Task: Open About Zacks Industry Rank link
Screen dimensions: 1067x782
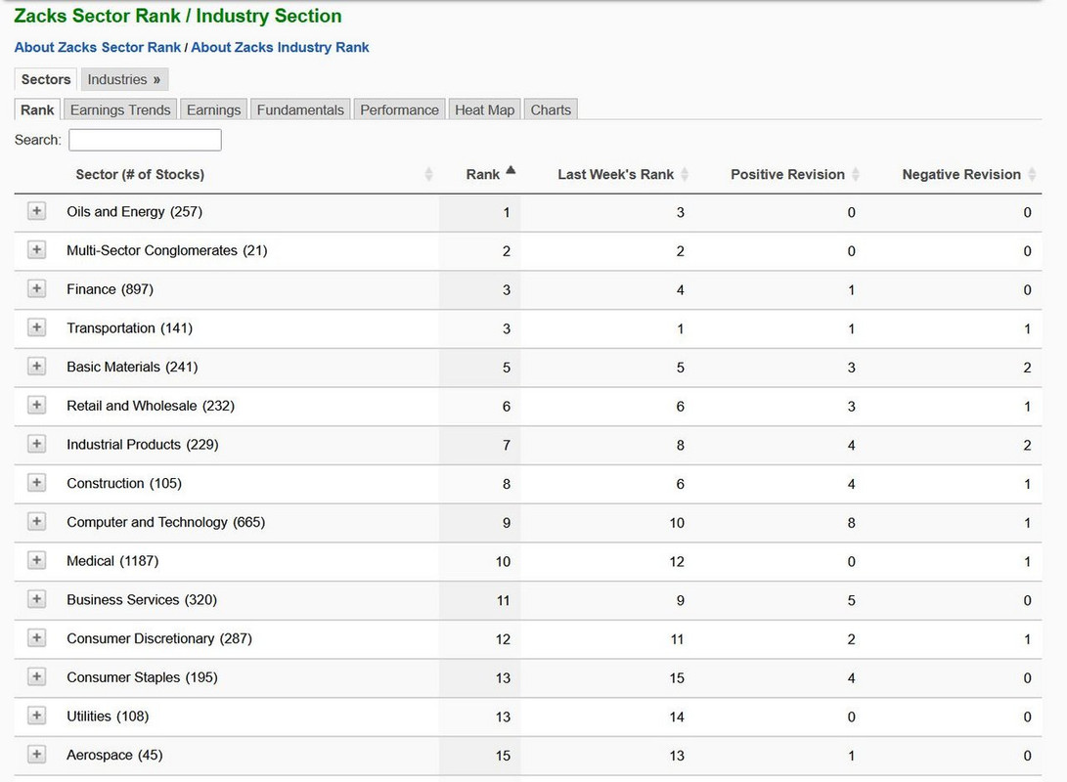Action: click(x=280, y=47)
